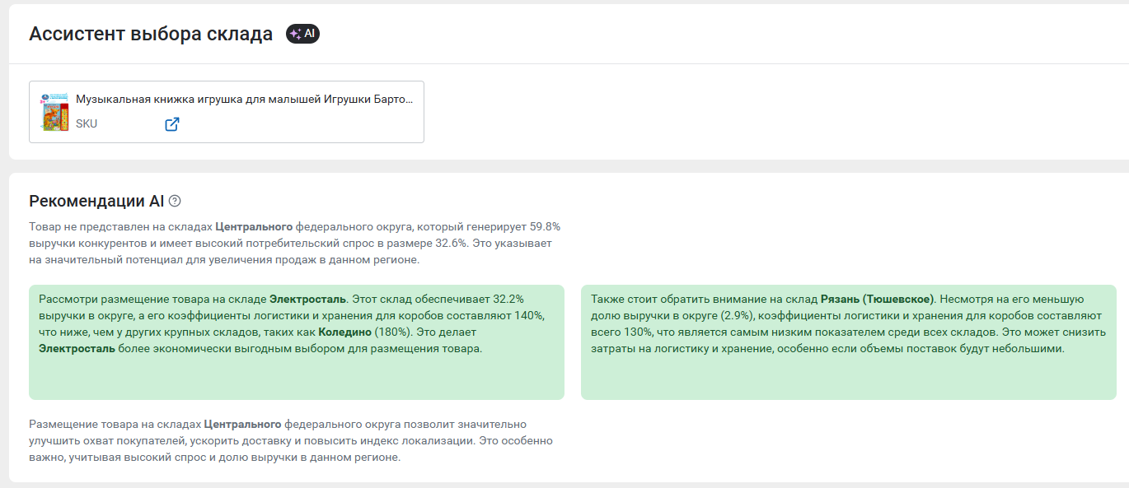1129x488 pixels.
Task: Click Центрального in the bottom summary paragraph
Action: pos(242,424)
